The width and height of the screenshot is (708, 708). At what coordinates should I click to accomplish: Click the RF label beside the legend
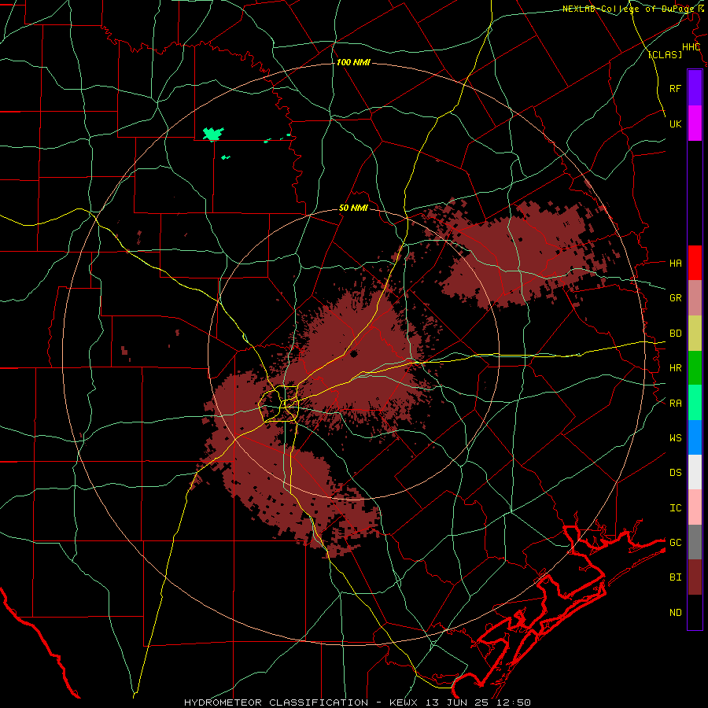pyautogui.click(x=675, y=88)
